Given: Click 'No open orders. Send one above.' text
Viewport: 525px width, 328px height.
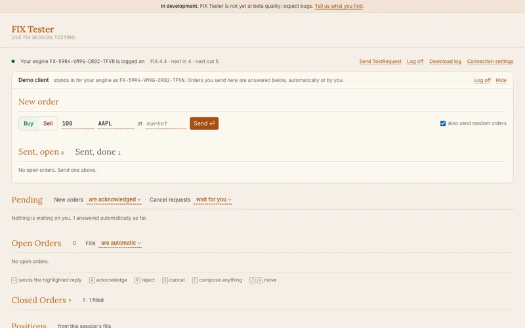Looking at the screenshot, I should (x=57, y=170).
